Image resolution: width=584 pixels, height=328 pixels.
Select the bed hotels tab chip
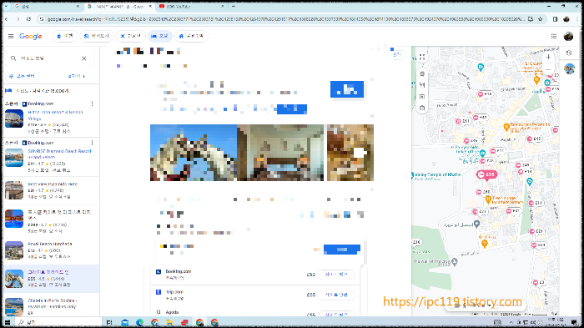[x=160, y=36]
